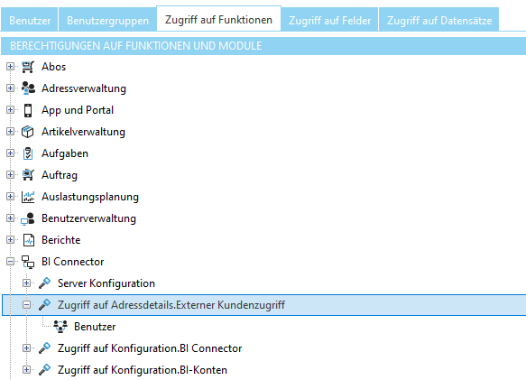Click the App und Portal phone icon
Viewport: 526px width, 380px height.
28,110
